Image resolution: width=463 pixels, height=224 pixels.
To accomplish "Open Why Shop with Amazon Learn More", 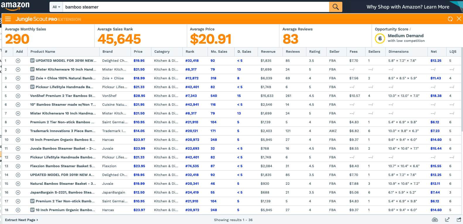I will [408, 7].
